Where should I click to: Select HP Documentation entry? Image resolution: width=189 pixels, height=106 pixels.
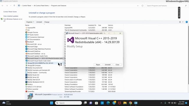click(x=34, y=39)
